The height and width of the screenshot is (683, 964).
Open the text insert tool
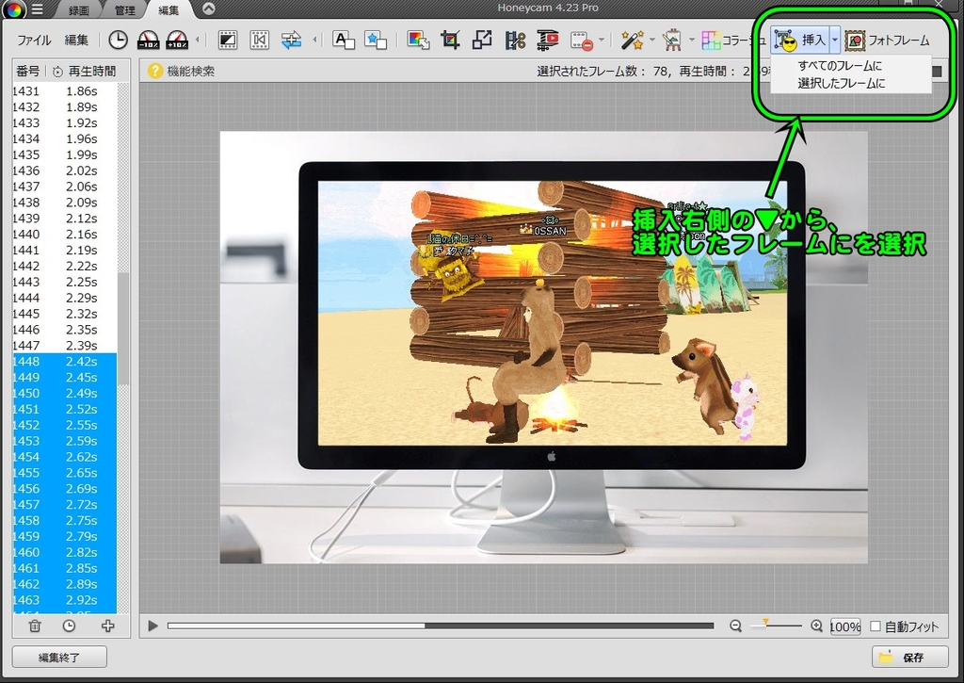[x=343, y=41]
